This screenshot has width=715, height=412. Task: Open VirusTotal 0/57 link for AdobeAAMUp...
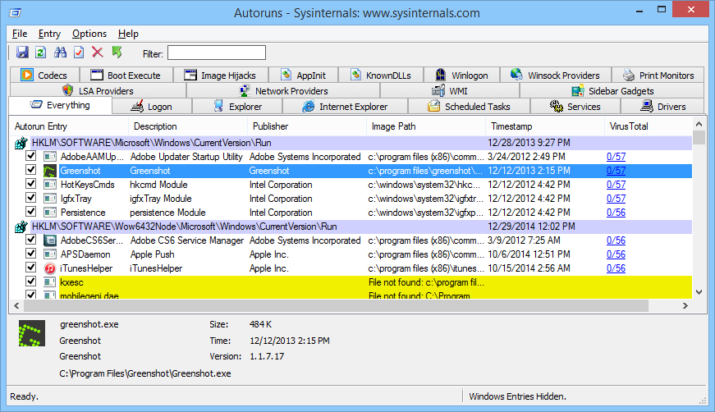pyautogui.click(x=616, y=157)
